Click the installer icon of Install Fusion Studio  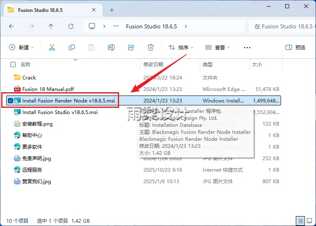point(17,112)
